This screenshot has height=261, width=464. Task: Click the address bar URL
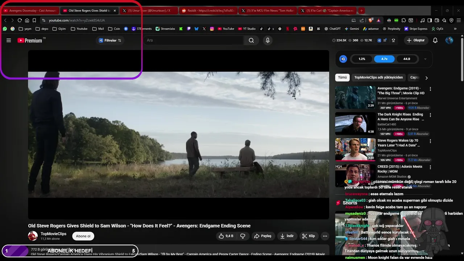click(77, 20)
